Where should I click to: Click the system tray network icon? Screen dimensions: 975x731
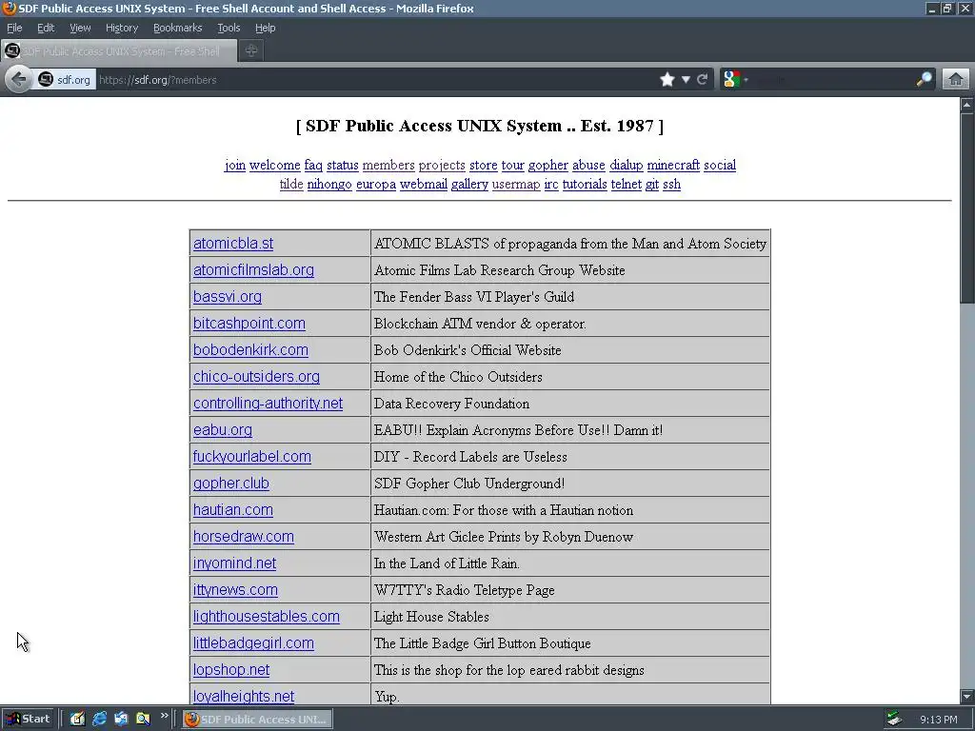[894, 720]
